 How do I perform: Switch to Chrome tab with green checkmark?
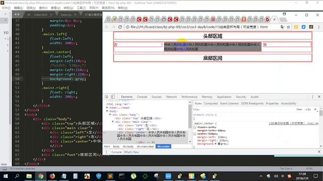[115, 20]
